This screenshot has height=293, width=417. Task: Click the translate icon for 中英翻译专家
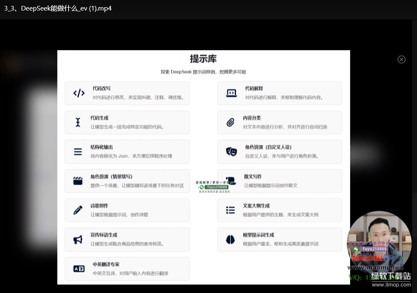79,269
